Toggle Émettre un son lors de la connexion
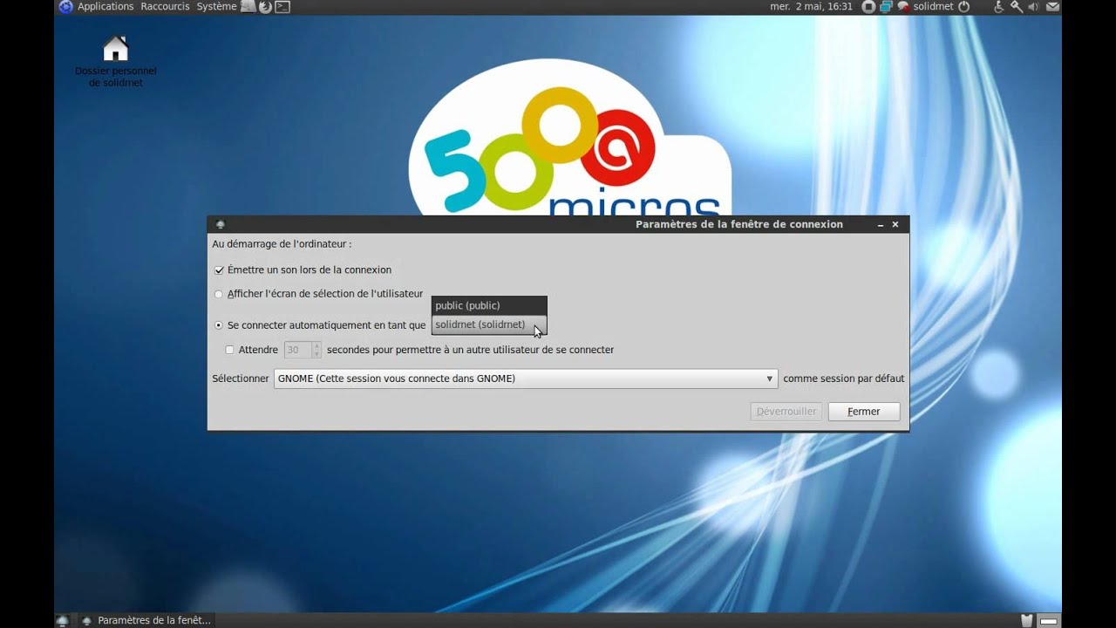Screen dimensions: 1116x628 (x=220, y=270)
